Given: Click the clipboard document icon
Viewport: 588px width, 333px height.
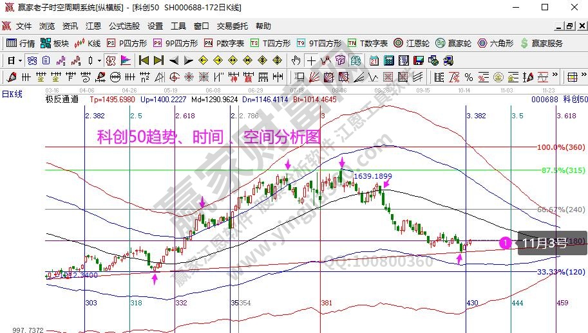Looking at the screenshot, I should [x=46, y=60].
